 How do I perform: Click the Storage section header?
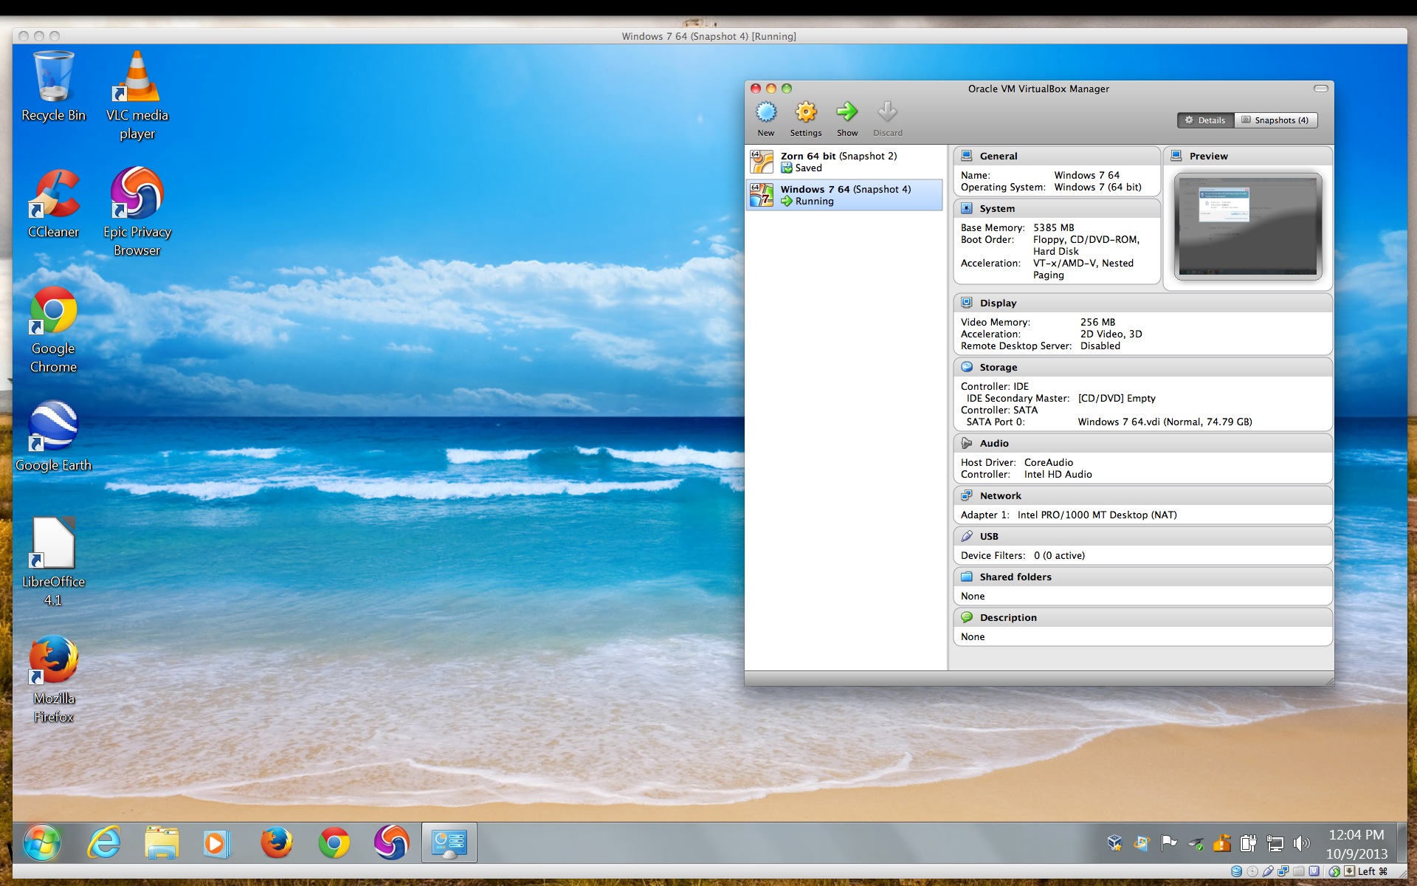coord(998,367)
